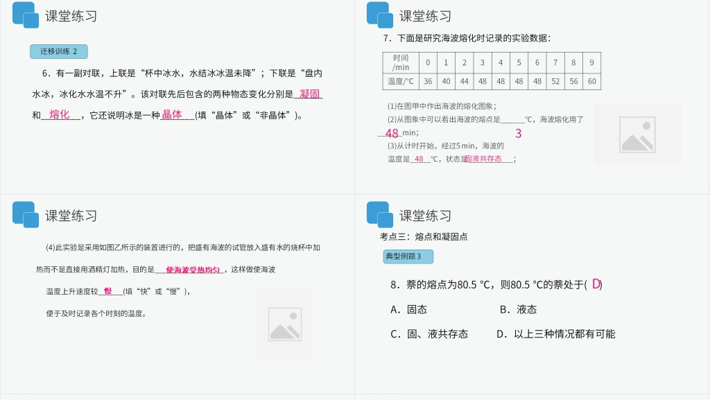Click the blue squares icon by bottom-left 课堂练习

25,215
